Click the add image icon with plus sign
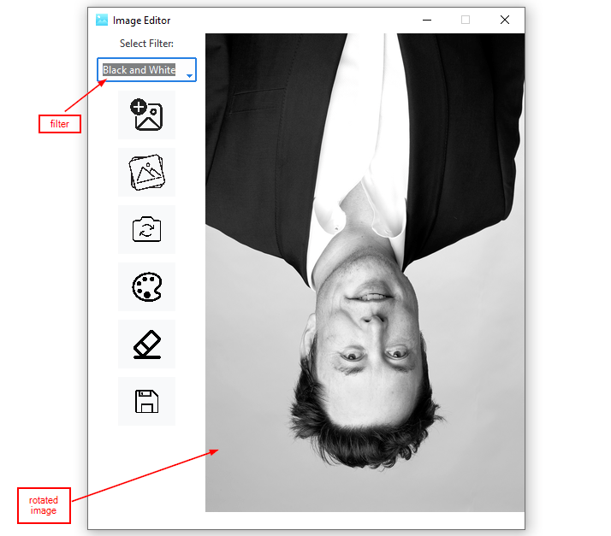The height and width of the screenshot is (536, 611). 146,115
